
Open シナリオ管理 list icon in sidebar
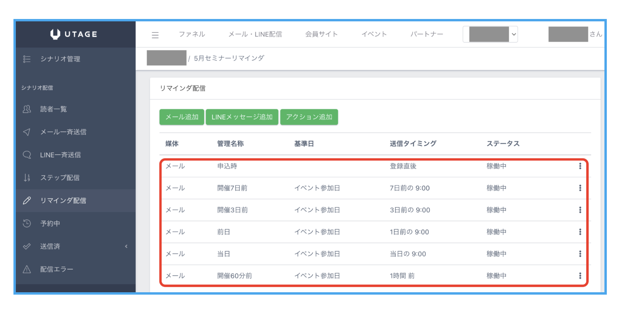(x=27, y=59)
